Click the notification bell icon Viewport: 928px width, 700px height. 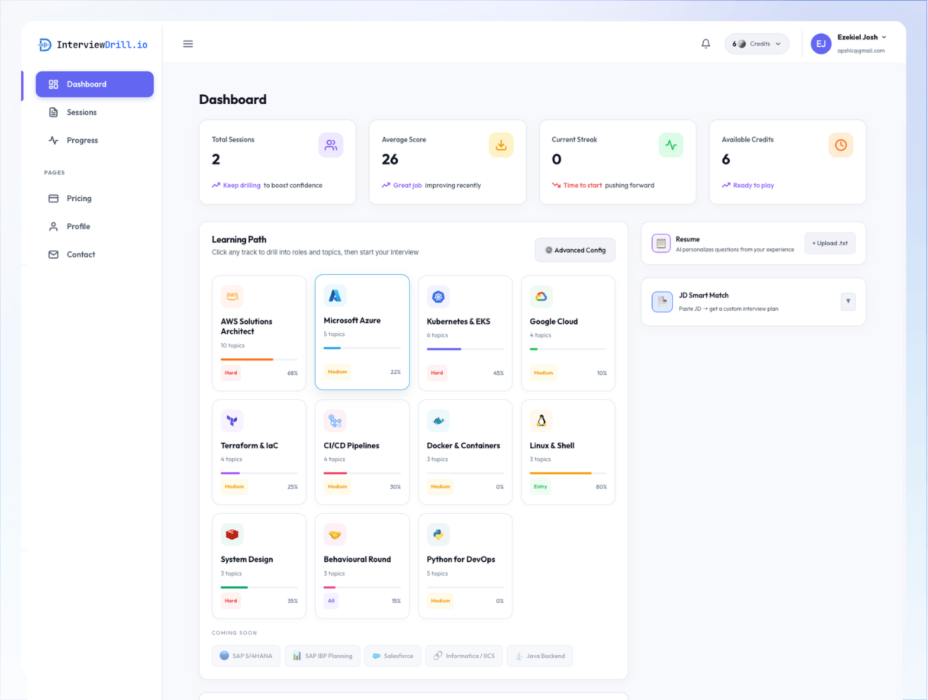pos(705,44)
